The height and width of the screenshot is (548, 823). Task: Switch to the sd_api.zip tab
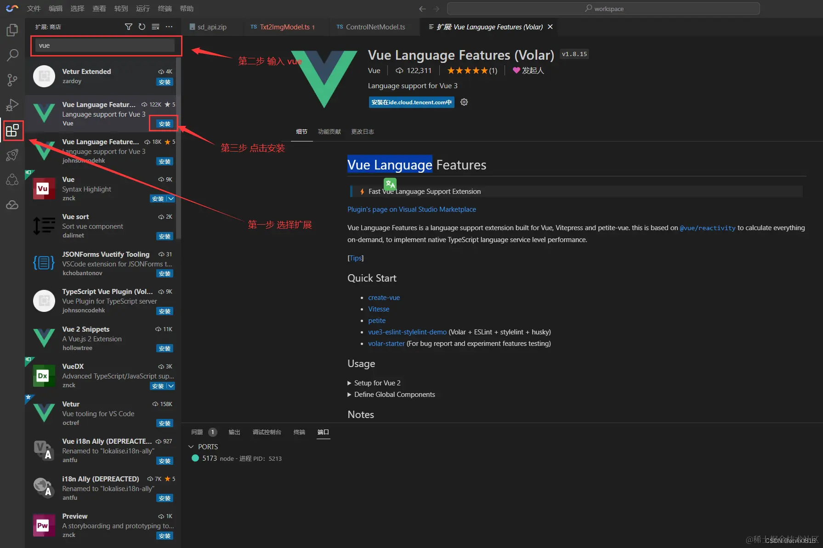pyautogui.click(x=211, y=27)
